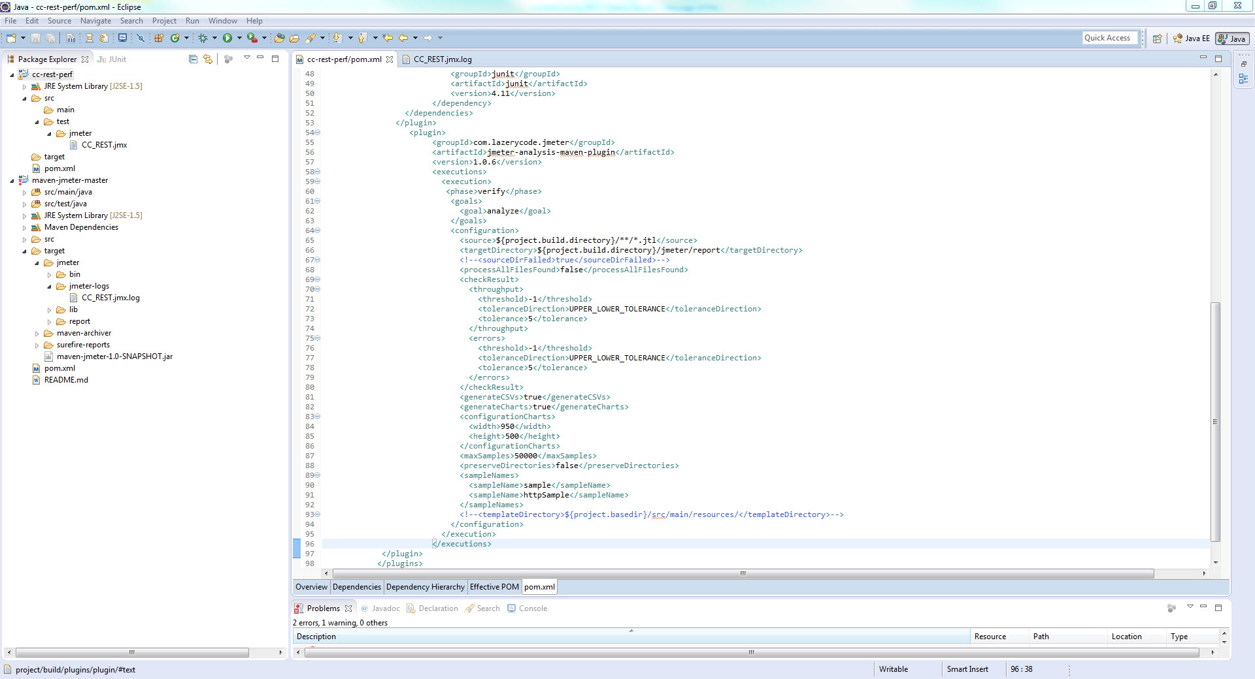Open the Effective POM tab
The width and height of the screenshot is (1255, 679).
click(x=494, y=587)
